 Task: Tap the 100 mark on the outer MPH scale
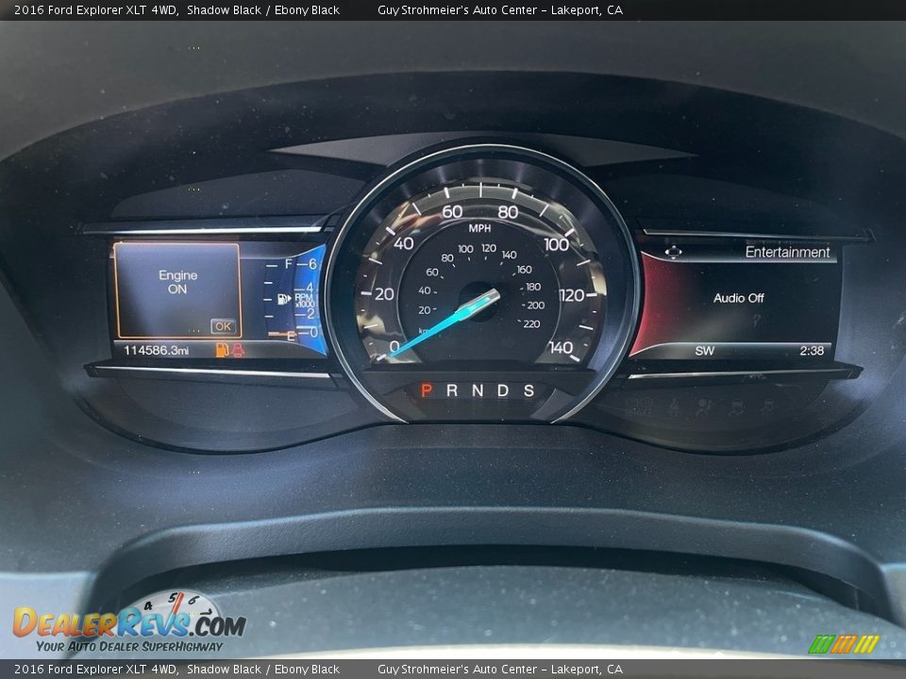pos(557,244)
